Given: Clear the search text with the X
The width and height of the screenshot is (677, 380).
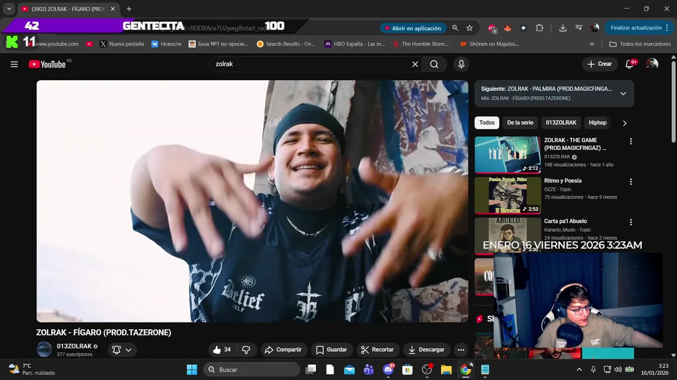Looking at the screenshot, I should coord(415,64).
